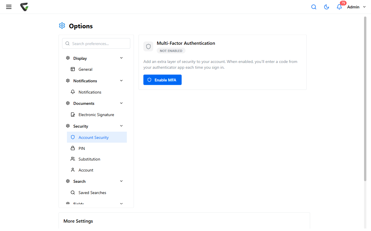Screen dimensions: 371x231
Task: Click the Security section label
Action: pyautogui.click(x=81, y=126)
